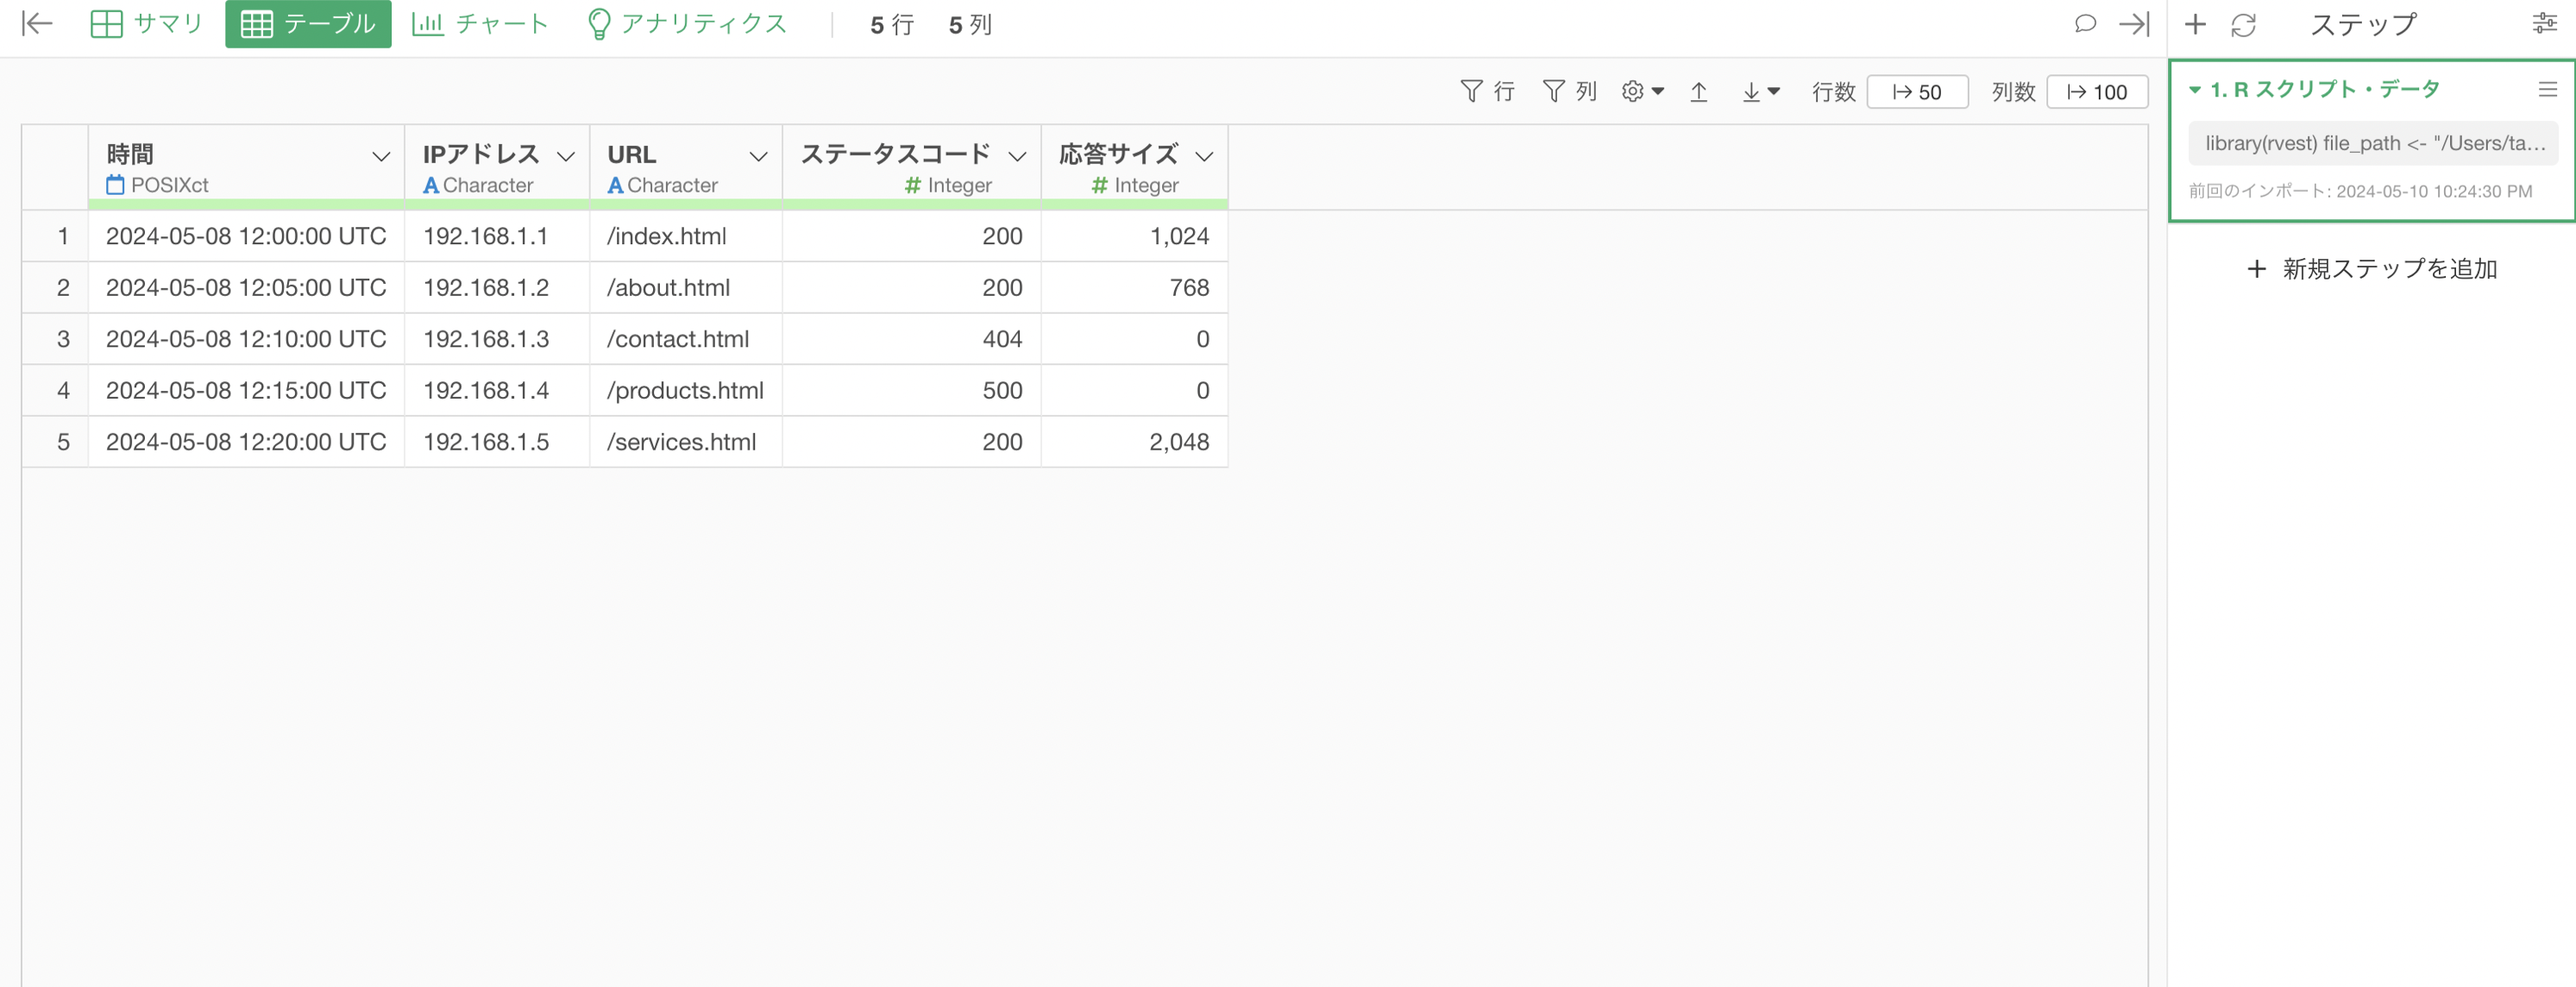This screenshot has width=2576, height=987.
Task: Open the 時間 column menu
Action: point(381,156)
